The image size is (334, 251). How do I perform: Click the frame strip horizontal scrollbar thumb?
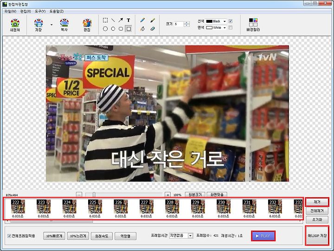click(x=51, y=221)
